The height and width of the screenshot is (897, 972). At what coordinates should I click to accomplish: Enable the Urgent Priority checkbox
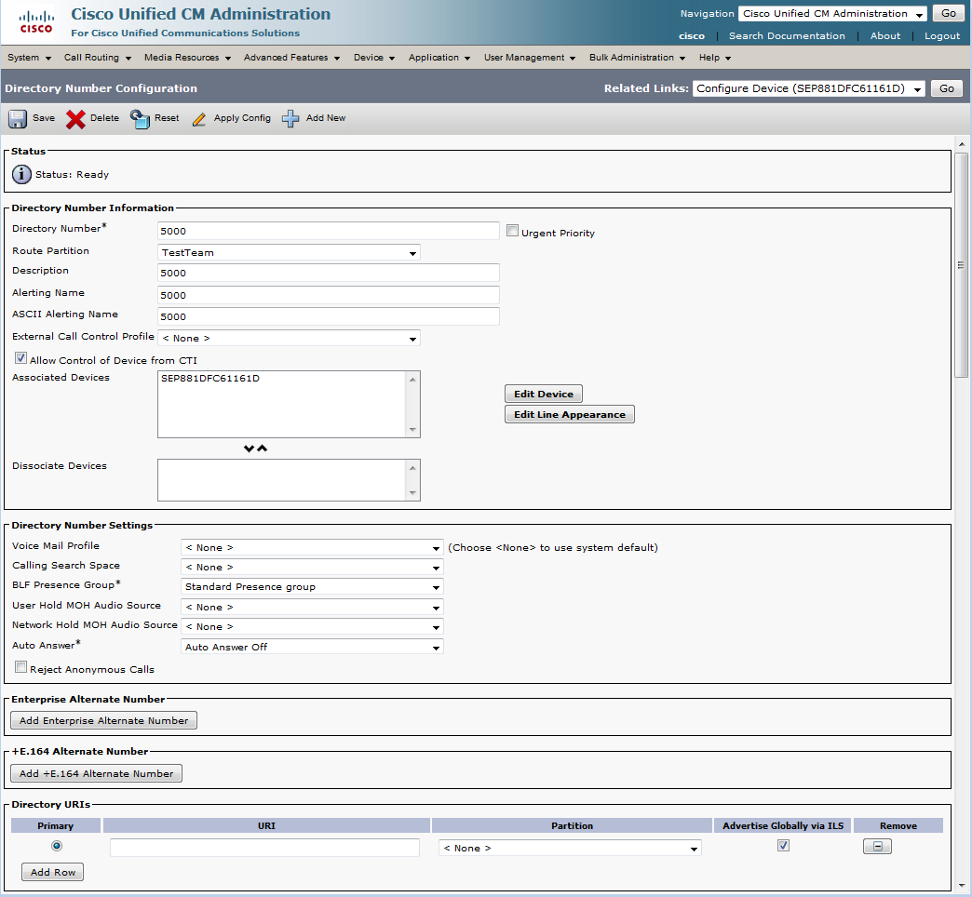pos(512,231)
